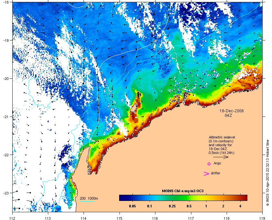Click the colorbar label '0.25'
Screen dimensions: 272x220
click(x=172, y=206)
